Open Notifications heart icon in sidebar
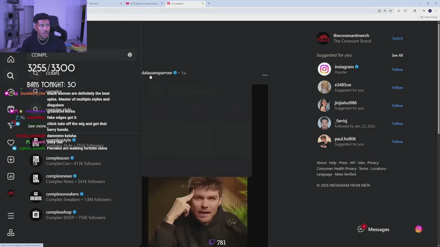The width and height of the screenshot is (440, 247). [11, 142]
